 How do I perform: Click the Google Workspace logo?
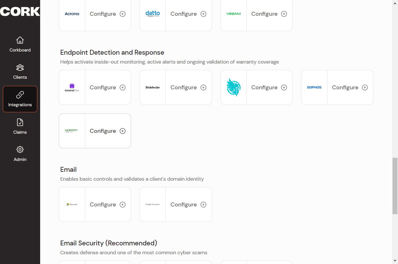click(x=153, y=204)
